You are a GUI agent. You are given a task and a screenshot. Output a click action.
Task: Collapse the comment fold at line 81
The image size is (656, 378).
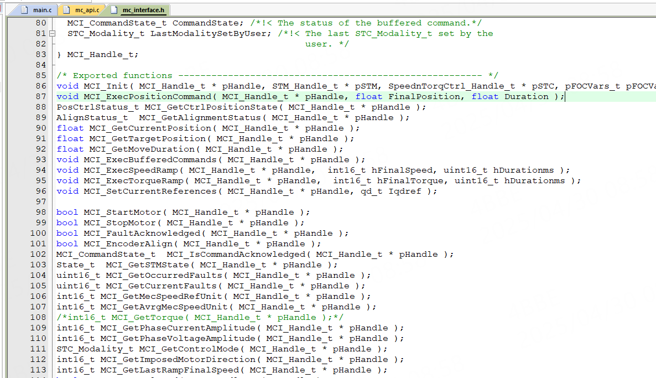(x=53, y=34)
